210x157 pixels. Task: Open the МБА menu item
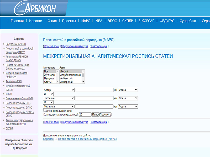pyautogui.click(x=99, y=21)
